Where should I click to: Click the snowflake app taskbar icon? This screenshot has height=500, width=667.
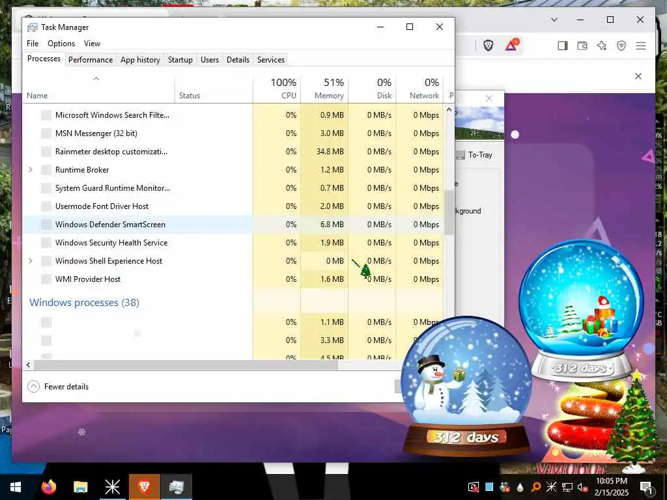point(112,487)
